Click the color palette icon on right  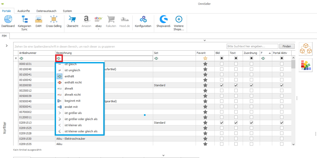(306, 65)
